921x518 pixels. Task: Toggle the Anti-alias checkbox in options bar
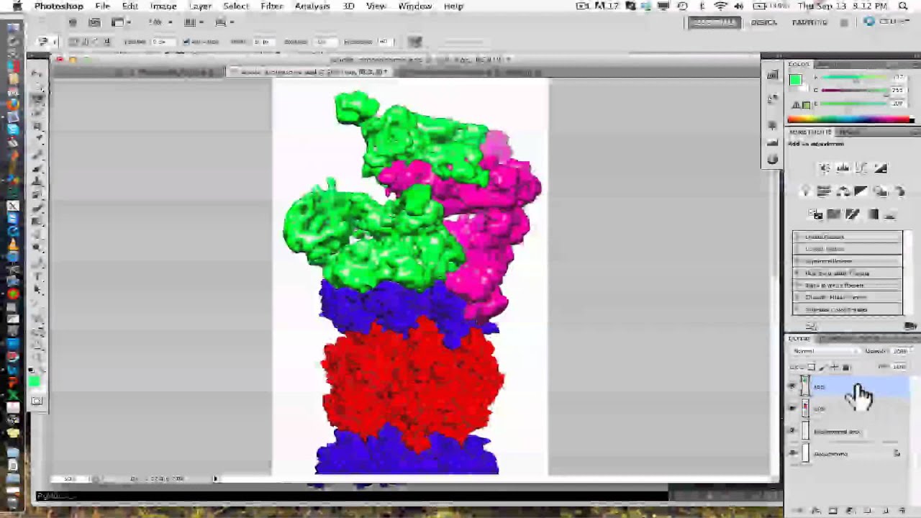pos(186,41)
